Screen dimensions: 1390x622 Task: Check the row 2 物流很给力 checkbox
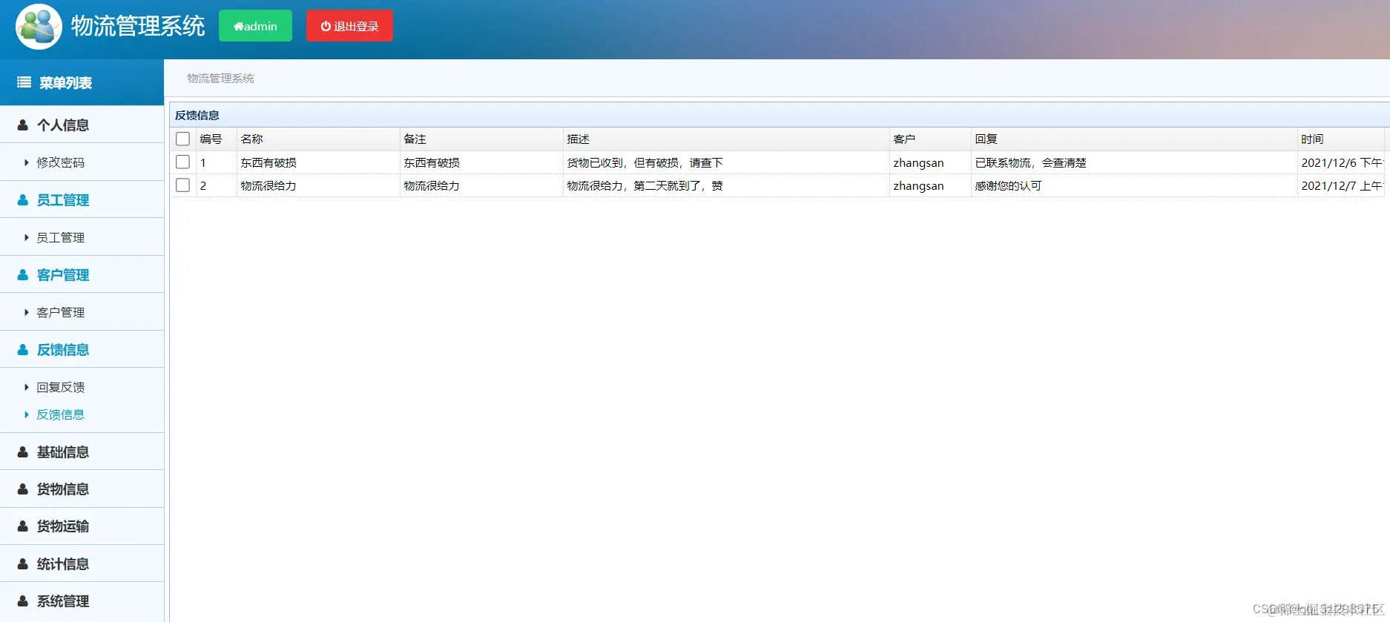click(x=182, y=185)
